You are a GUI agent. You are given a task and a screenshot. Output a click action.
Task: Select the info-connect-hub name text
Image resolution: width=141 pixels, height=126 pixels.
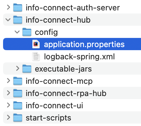(58, 20)
